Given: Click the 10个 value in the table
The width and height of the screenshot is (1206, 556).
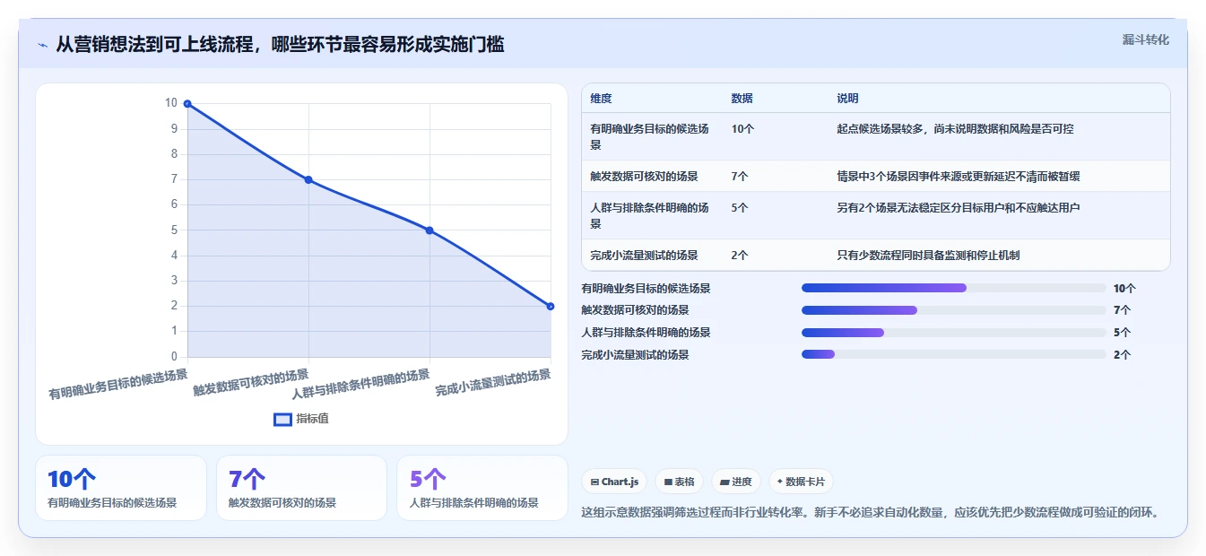Looking at the screenshot, I should 742,129.
